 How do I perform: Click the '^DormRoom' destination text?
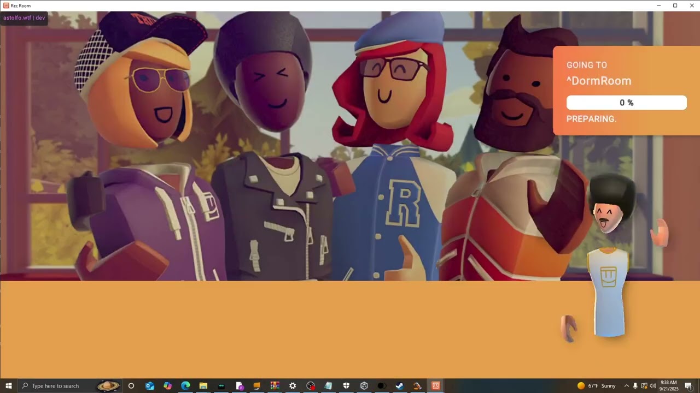click(x=599, y=81)
